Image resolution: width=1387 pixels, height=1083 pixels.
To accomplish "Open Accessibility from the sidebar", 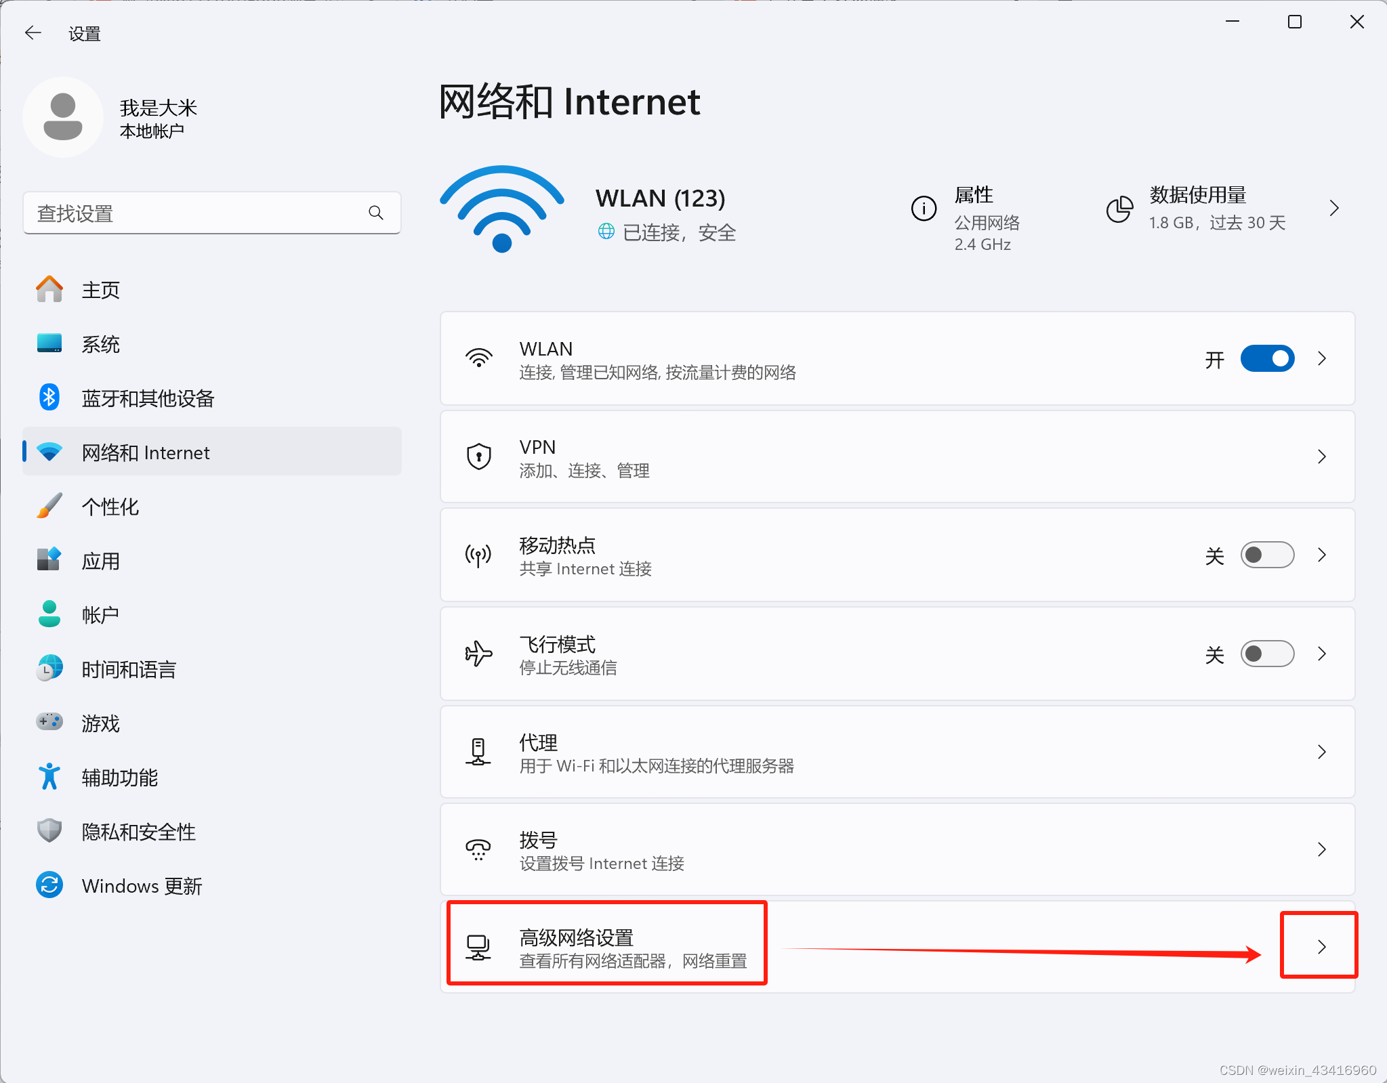I will click(x=119, y=778).
